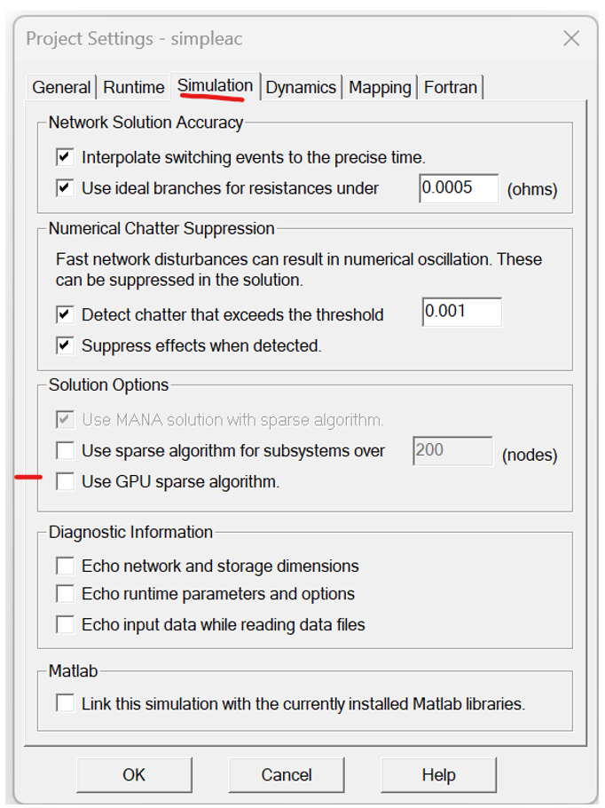Disable detect chatter threshold checkbox
This screenshot has width=605, height=808.
[x=65, y=314]
